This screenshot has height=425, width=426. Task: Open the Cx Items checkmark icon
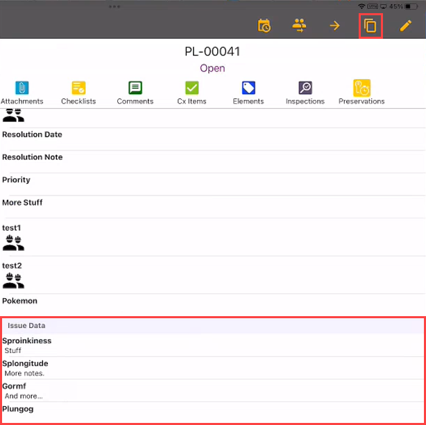191,88
